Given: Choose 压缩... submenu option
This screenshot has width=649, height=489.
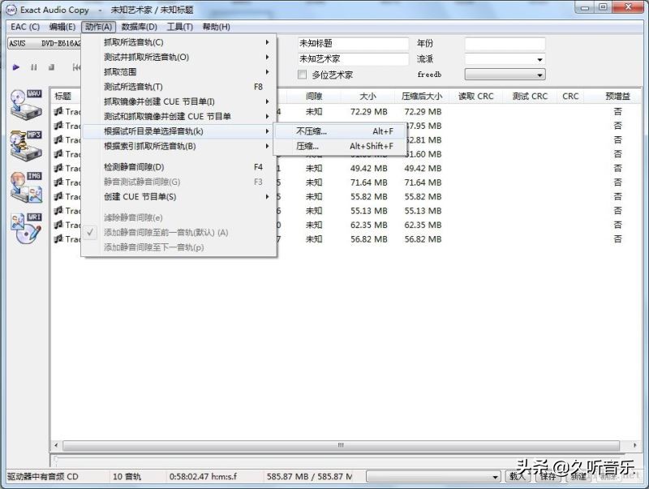Looking at the screenshot, I should (339, 147).
